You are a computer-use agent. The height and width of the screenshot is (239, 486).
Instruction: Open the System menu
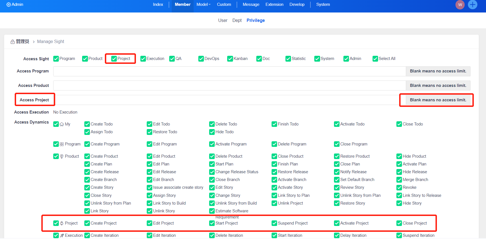tap(323, 4)
